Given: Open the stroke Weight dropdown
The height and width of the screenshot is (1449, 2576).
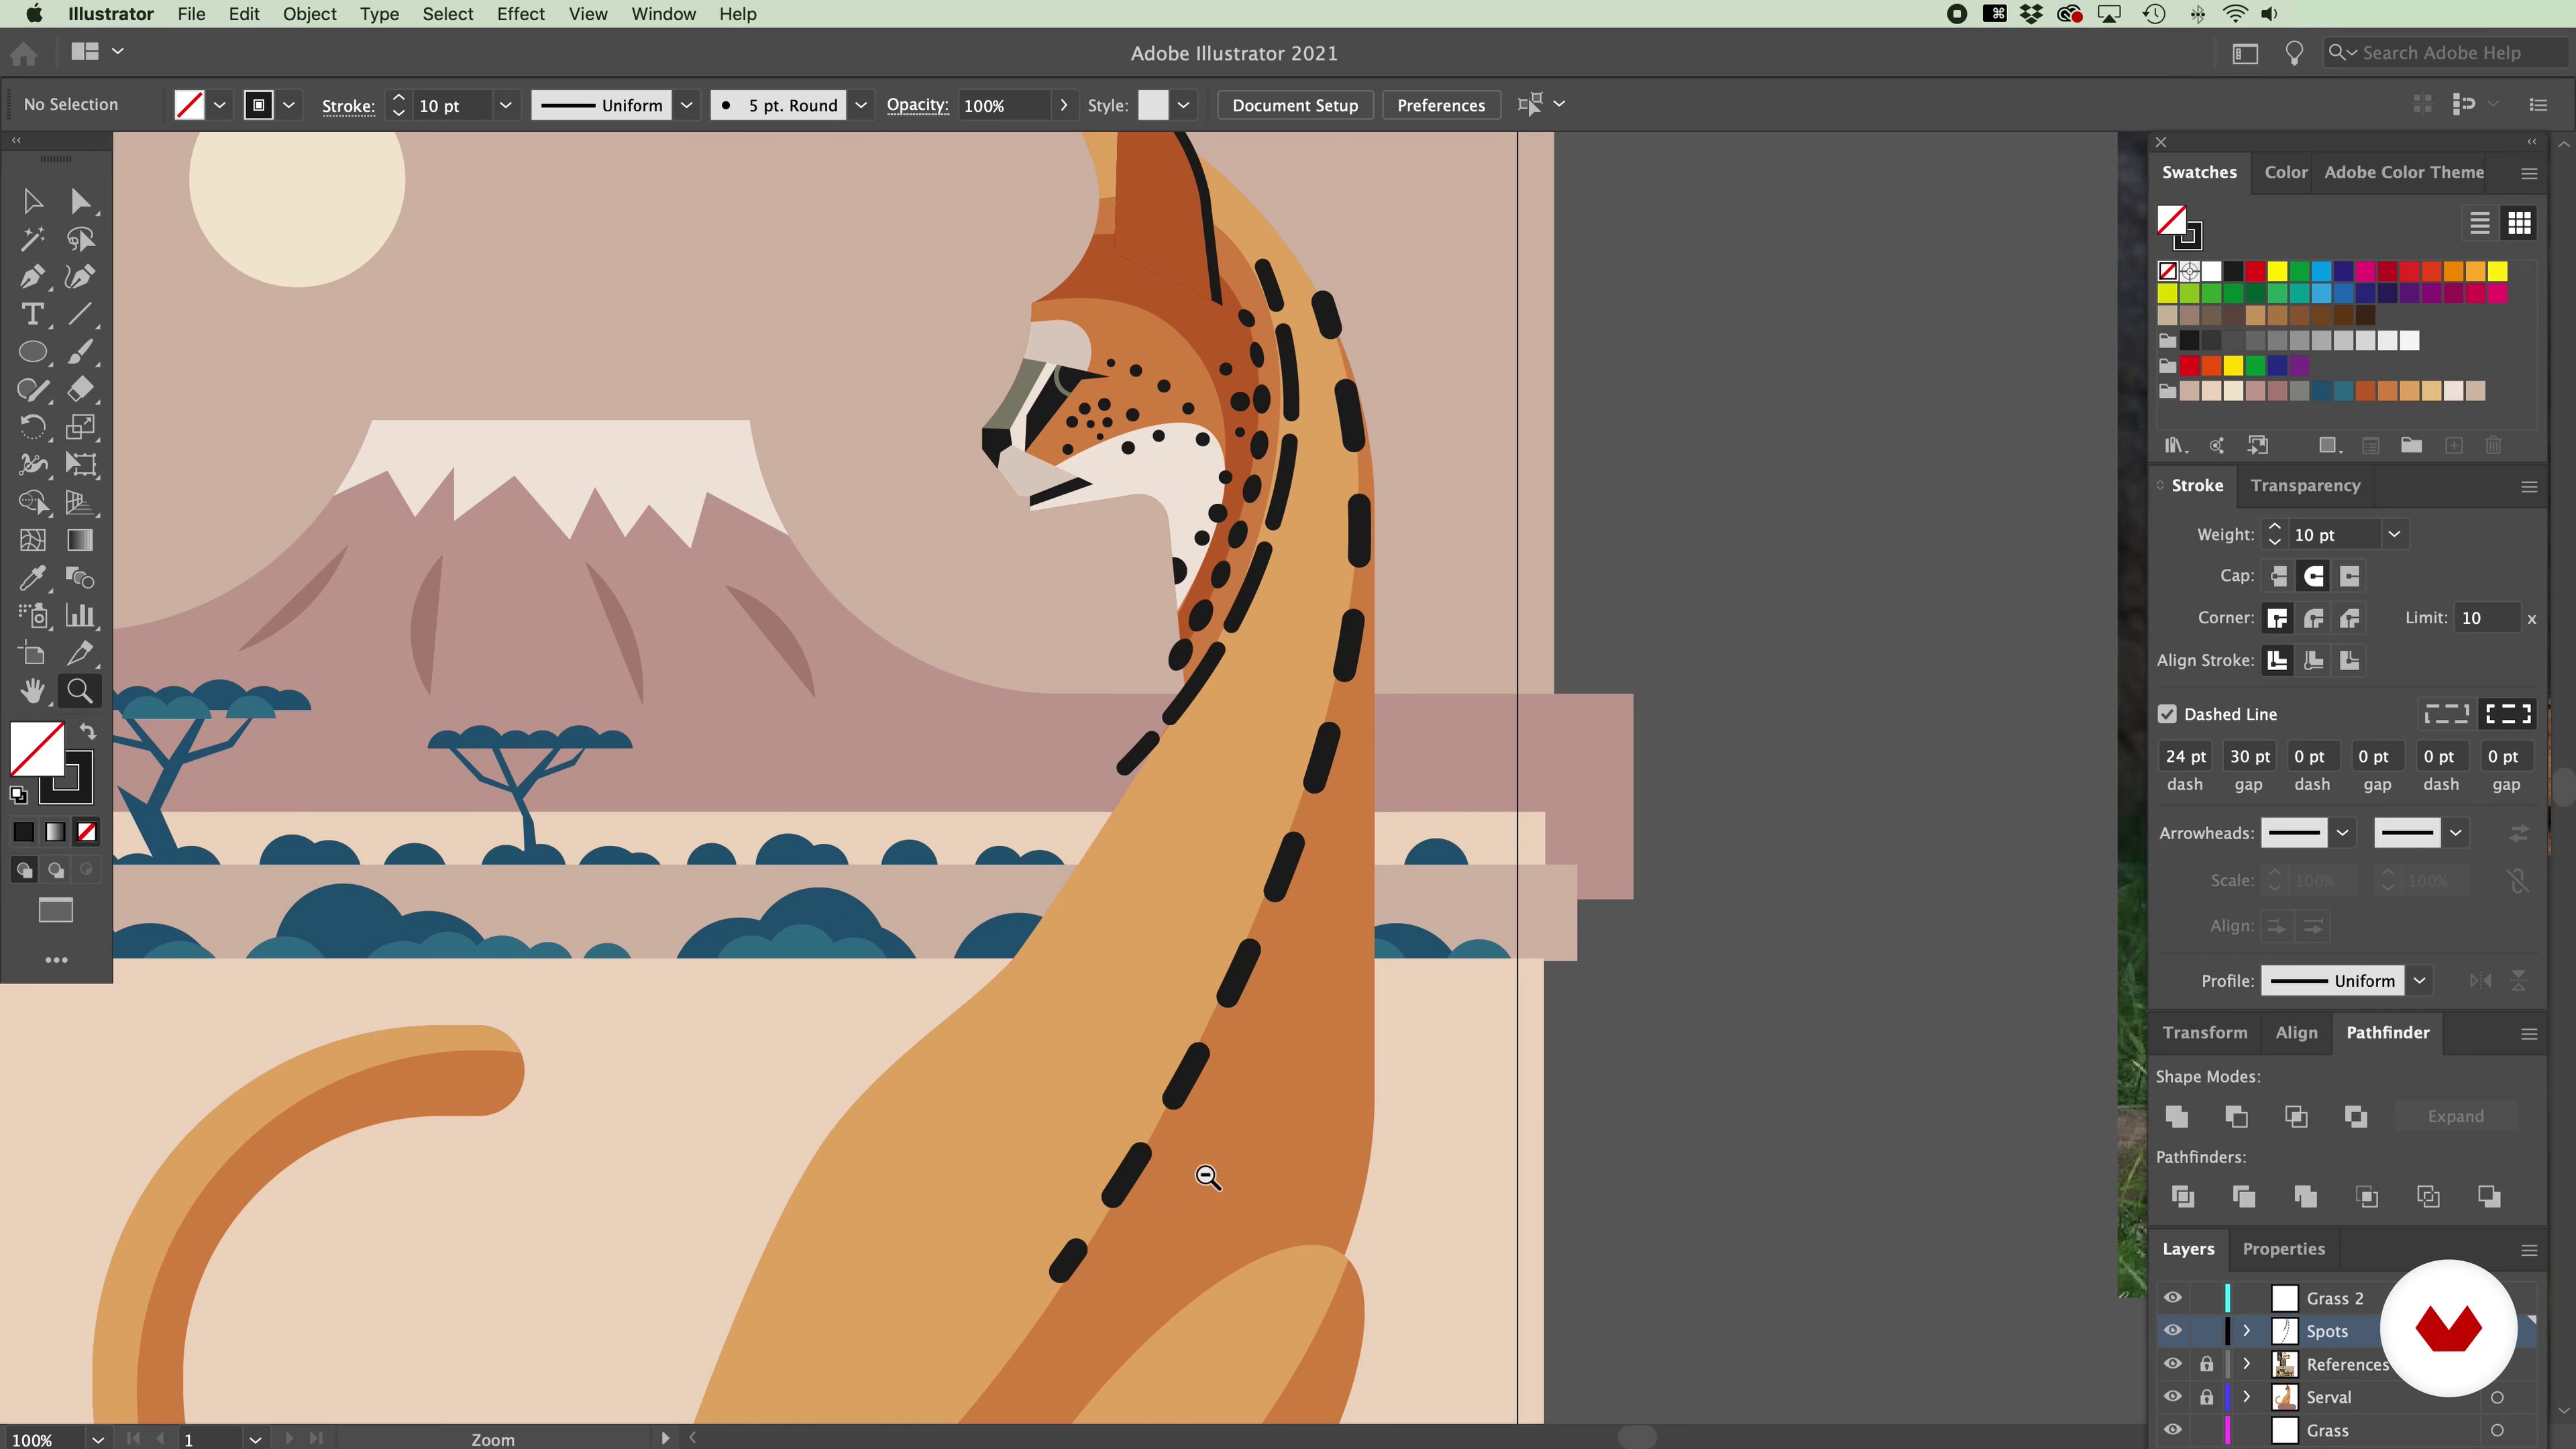Looking at the screenshot, I should pyautogui.click(x=2395, y=535).
